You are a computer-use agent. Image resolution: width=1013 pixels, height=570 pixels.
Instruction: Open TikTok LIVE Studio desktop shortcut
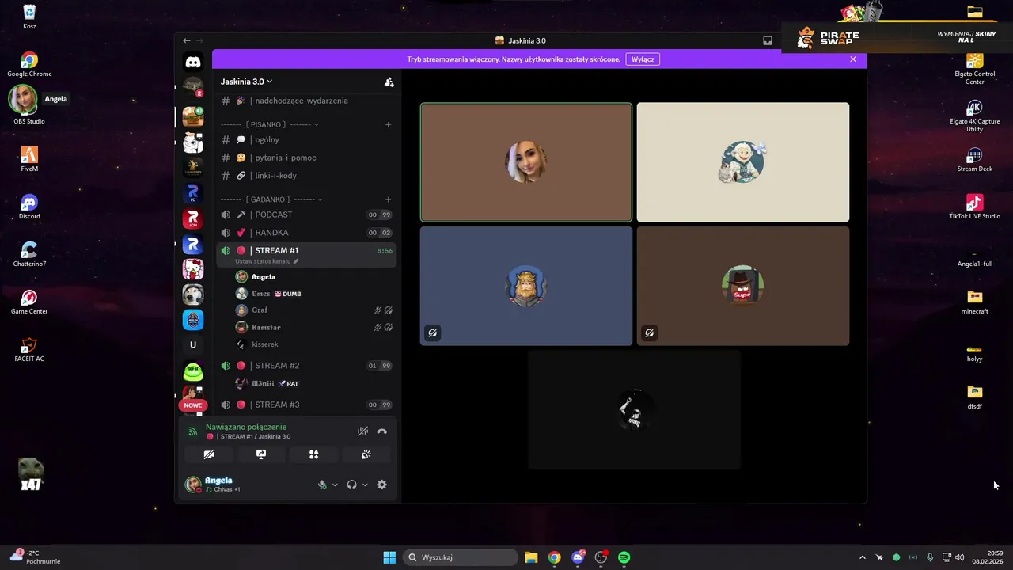[x=974, y=207]
